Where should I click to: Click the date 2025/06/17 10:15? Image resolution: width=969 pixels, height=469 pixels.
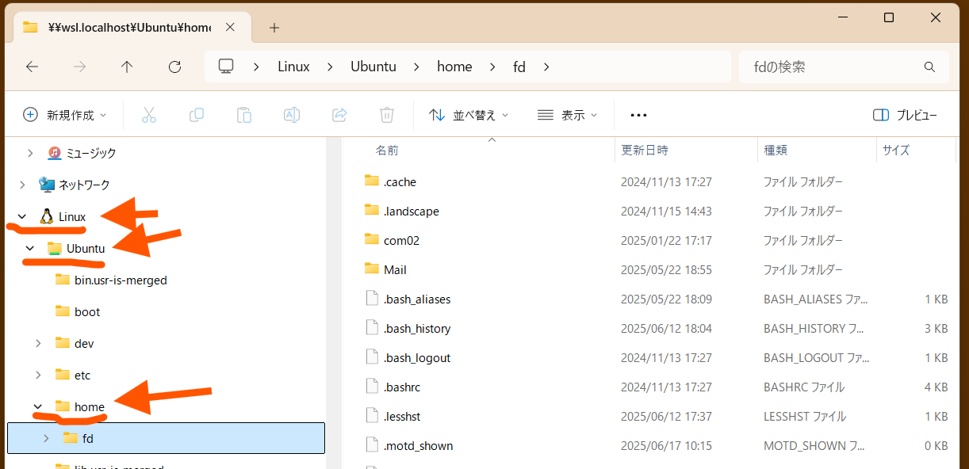click(666, 445)
